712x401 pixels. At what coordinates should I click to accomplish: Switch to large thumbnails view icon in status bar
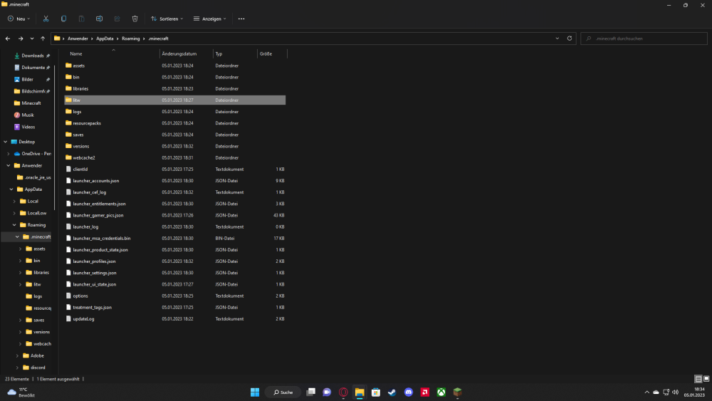point(706,379)
